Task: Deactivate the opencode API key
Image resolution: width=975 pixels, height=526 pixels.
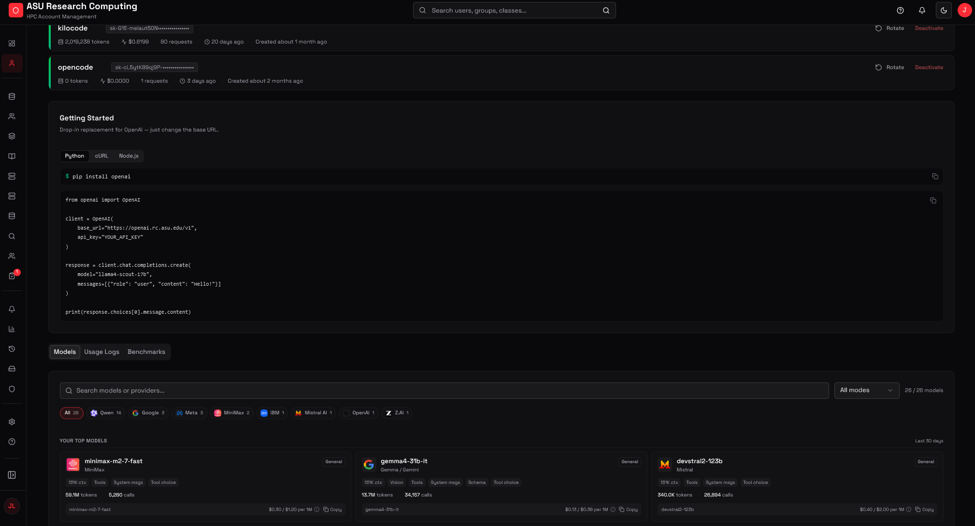Action: 929,68
